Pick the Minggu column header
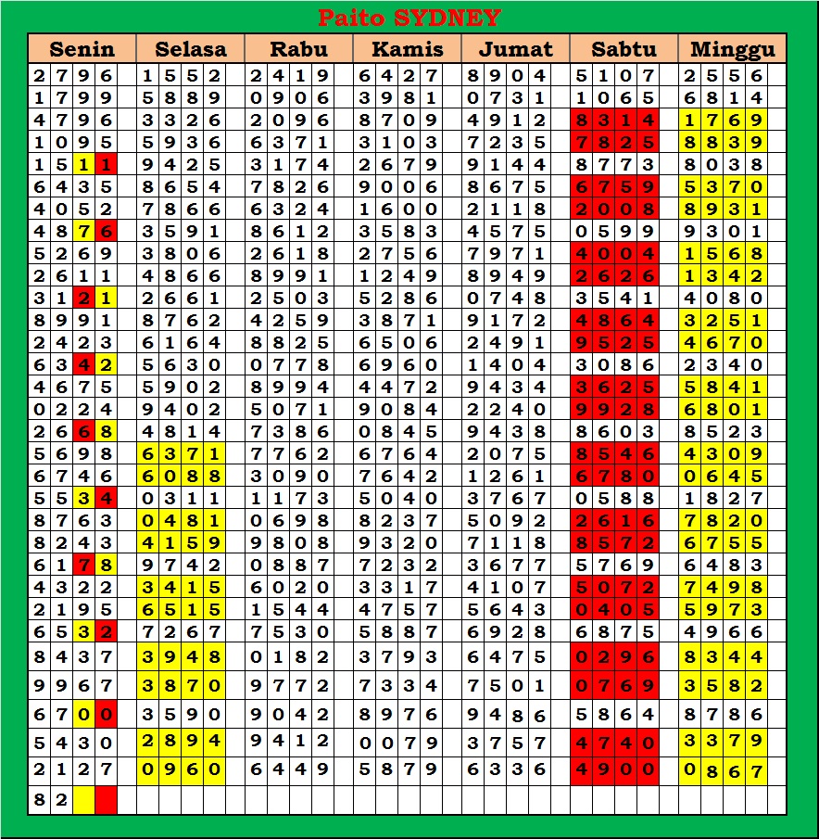 (x=732, y=49)
